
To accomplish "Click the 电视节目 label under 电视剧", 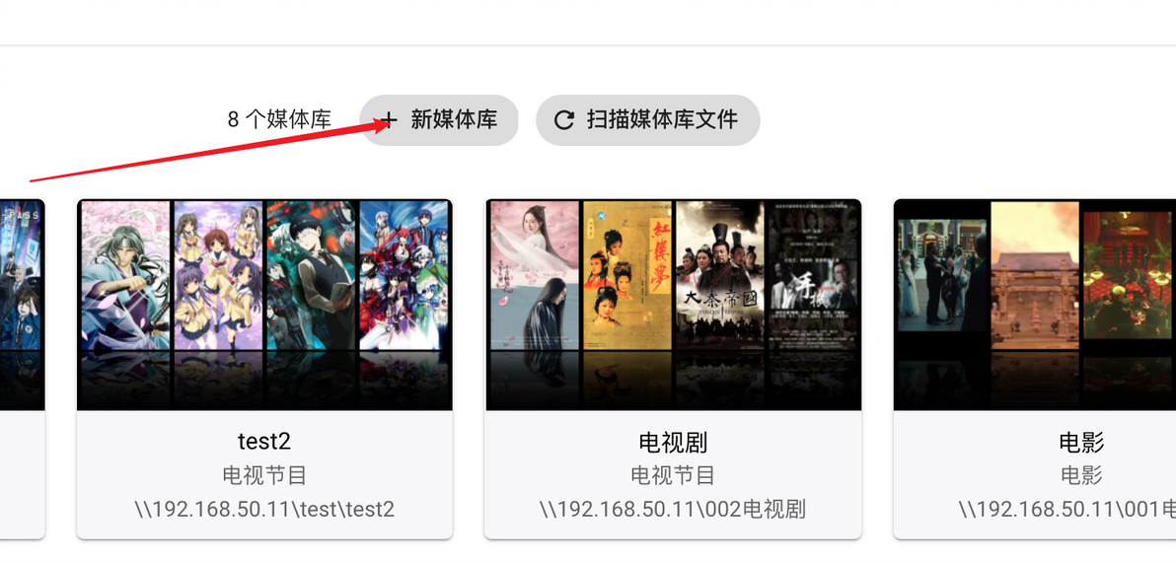I will point(673,475).
